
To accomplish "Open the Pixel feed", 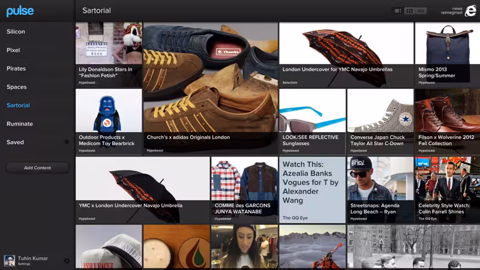I will click(x=13, y=50).
